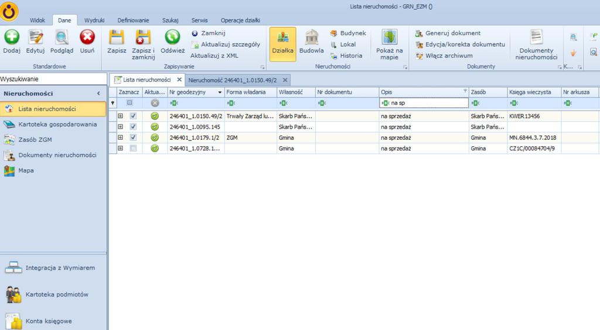Click Zamknij in Zapisywanie group
Screen dimensions: 600x330
[208, 33]
